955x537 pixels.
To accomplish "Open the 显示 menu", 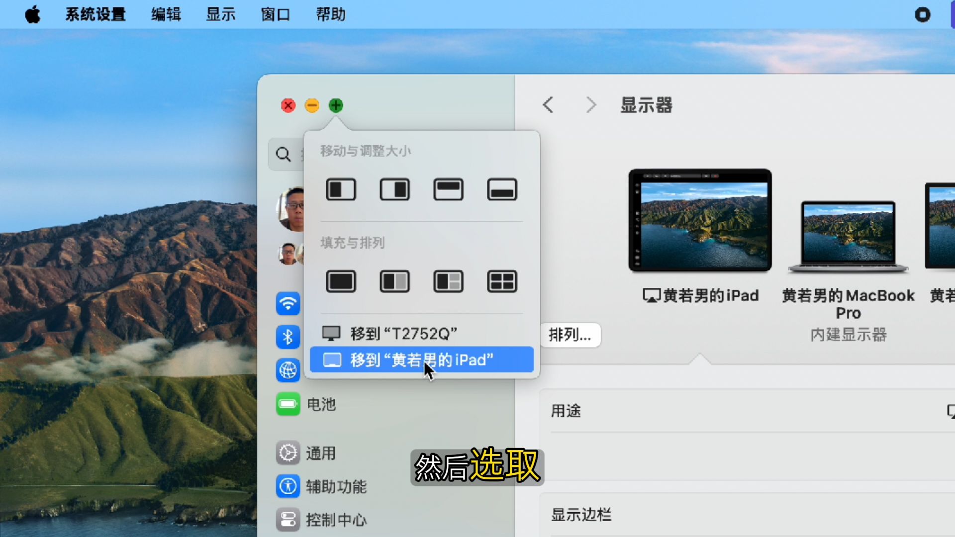I will [x=221, y=14].
